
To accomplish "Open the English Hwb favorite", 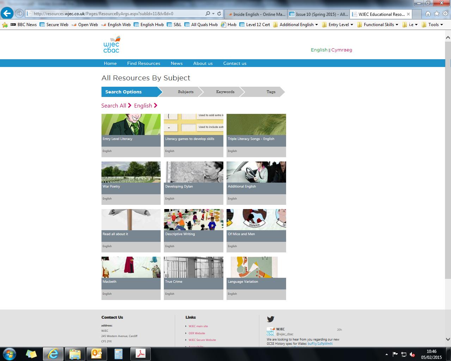I will (149, 25).
